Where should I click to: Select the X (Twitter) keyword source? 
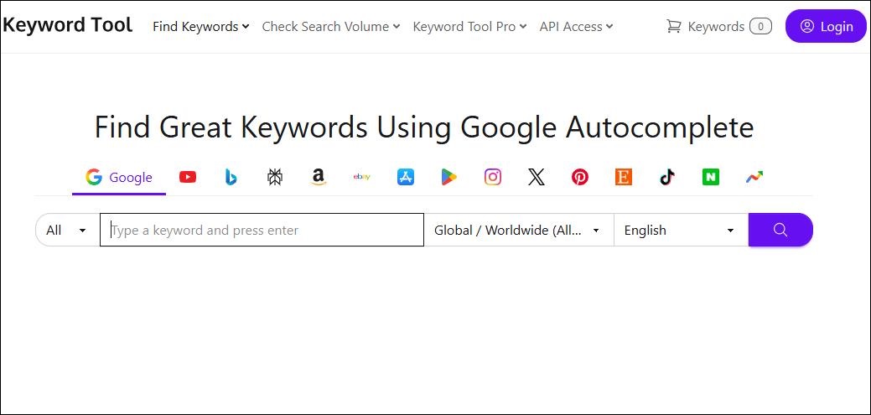tap(536, 177)
